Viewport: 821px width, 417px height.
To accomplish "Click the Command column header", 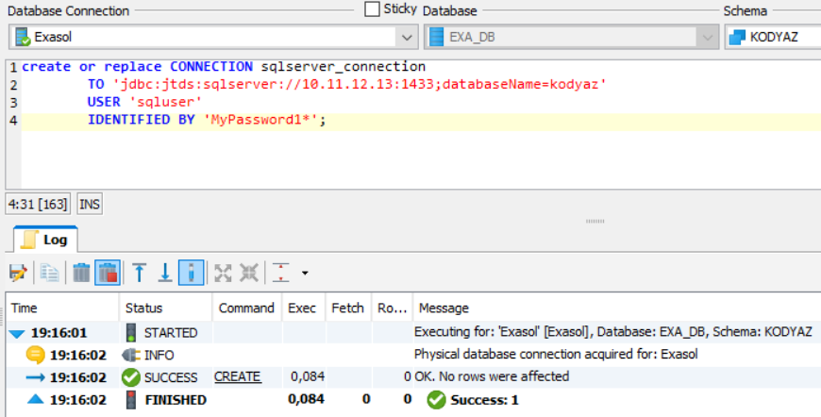I will point(247,309).
